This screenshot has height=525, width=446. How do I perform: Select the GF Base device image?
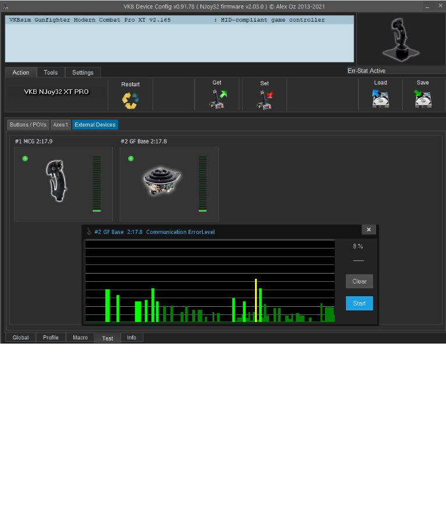pos(162,181)
